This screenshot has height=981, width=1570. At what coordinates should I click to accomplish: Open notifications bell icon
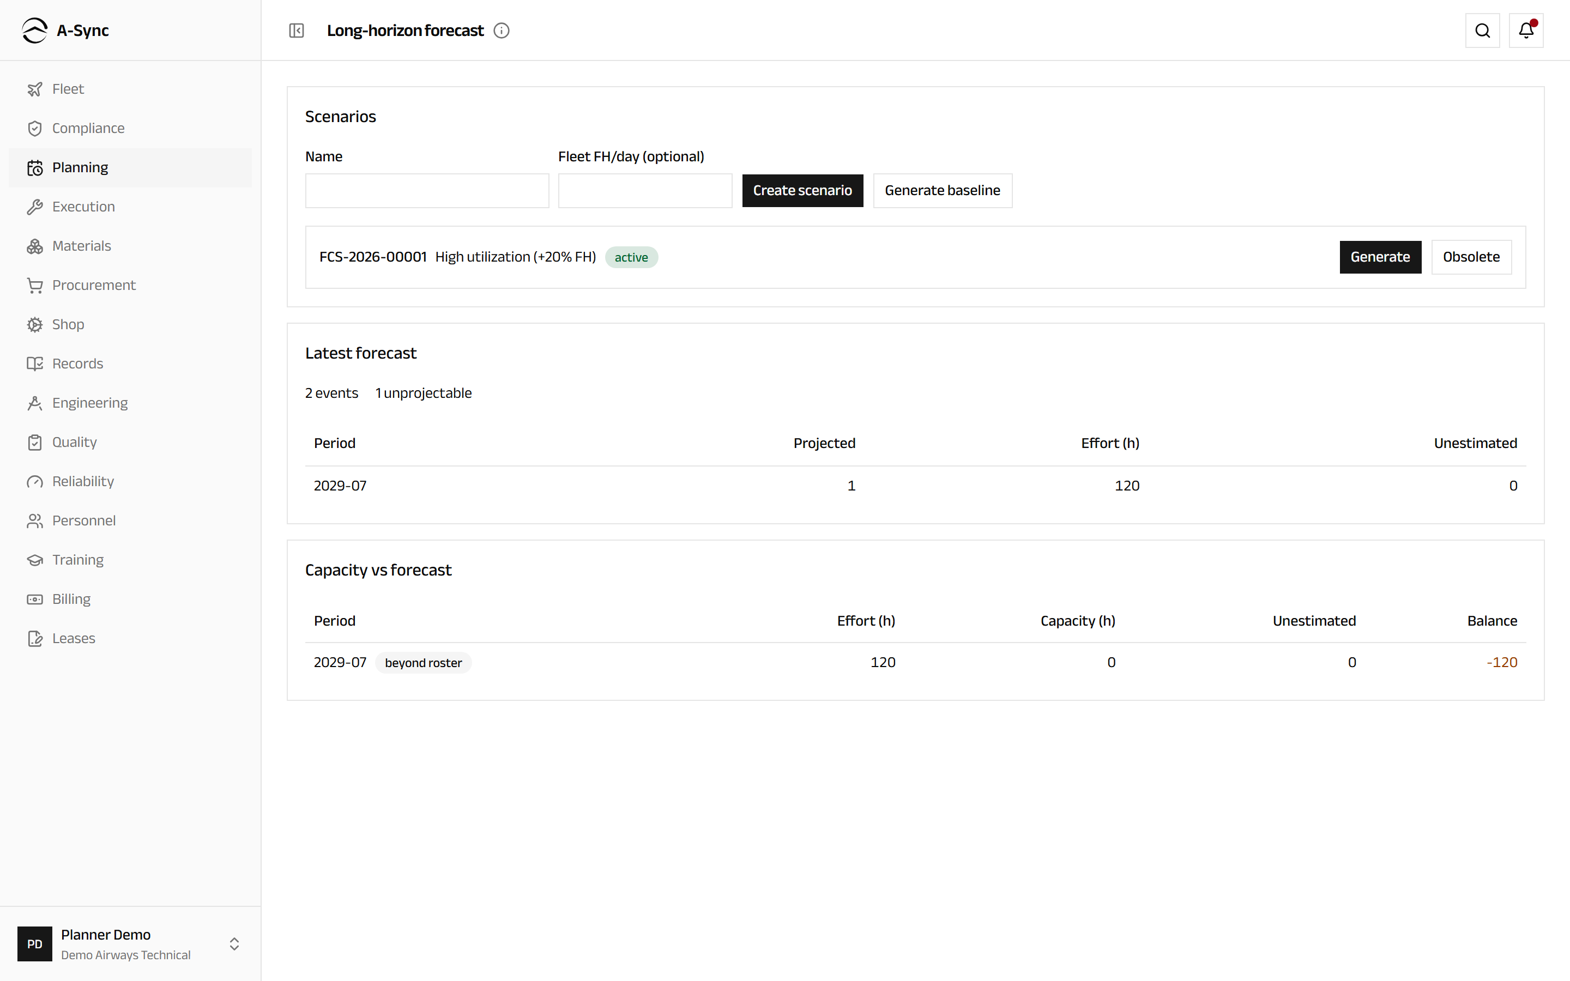[x=1526, y=31]
